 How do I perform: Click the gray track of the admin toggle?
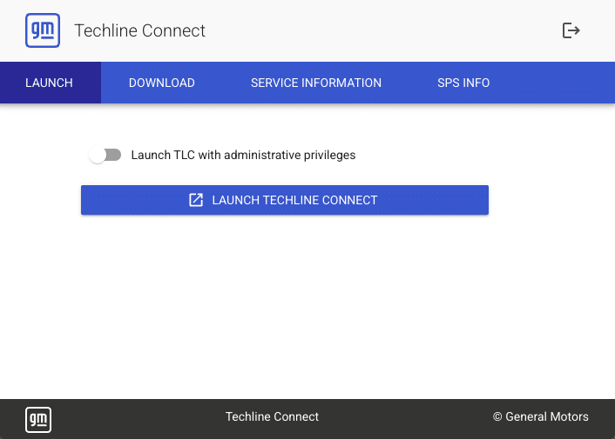pyautogui.click(x=114, y=156)
